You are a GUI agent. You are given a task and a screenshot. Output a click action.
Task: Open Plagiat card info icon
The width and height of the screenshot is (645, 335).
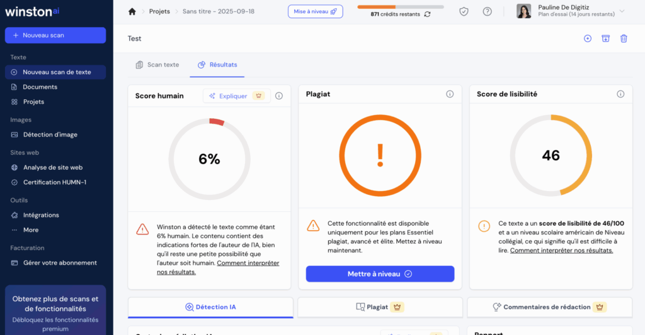450,94
